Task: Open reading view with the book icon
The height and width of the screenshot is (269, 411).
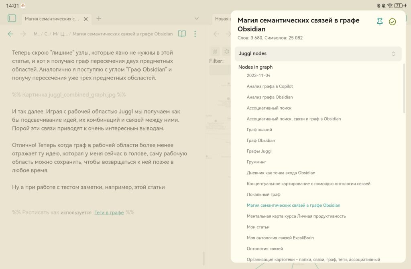Action: [x=181, y=35]
